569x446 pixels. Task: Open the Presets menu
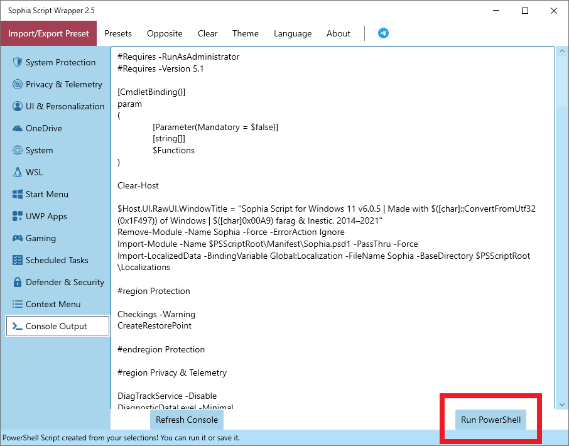tap(118, 33)
